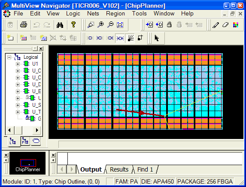The width and height of the screenshot is (246, 187).
Task: Select the Zoom Out magnifier tool
Action: (110, 25)
